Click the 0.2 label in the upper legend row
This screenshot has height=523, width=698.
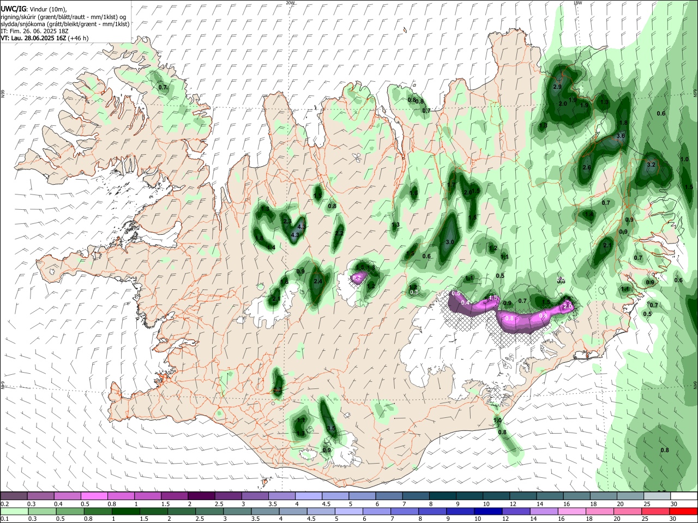(x=4, y=504)
